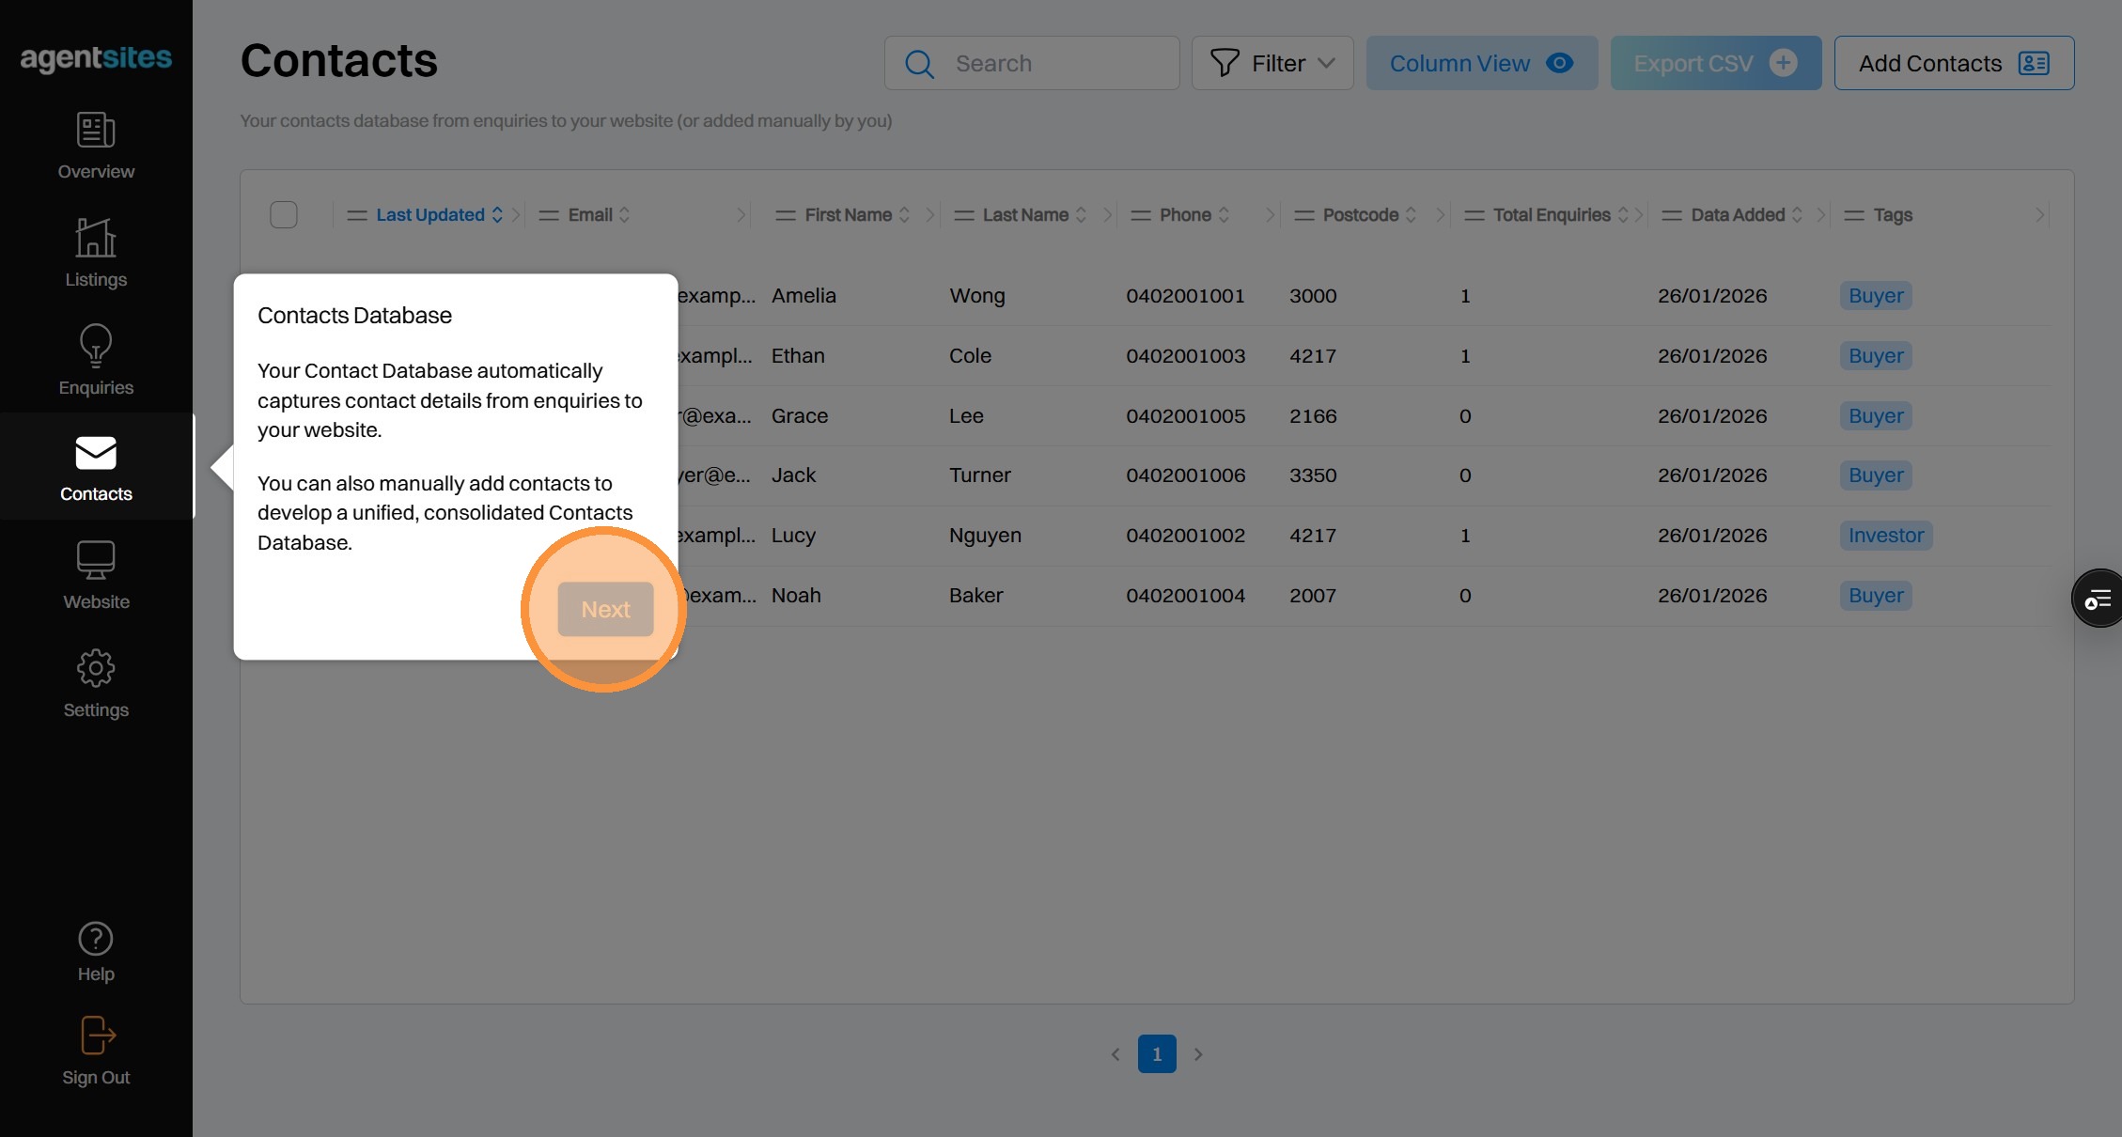Screen dimensions: 2122x1137
Task: Go to page 1 in pagination
Action: (x=1156, y=1054)
